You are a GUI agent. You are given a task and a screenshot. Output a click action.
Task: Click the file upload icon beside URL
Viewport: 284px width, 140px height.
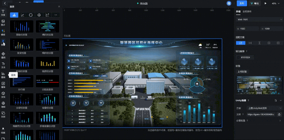279,114
